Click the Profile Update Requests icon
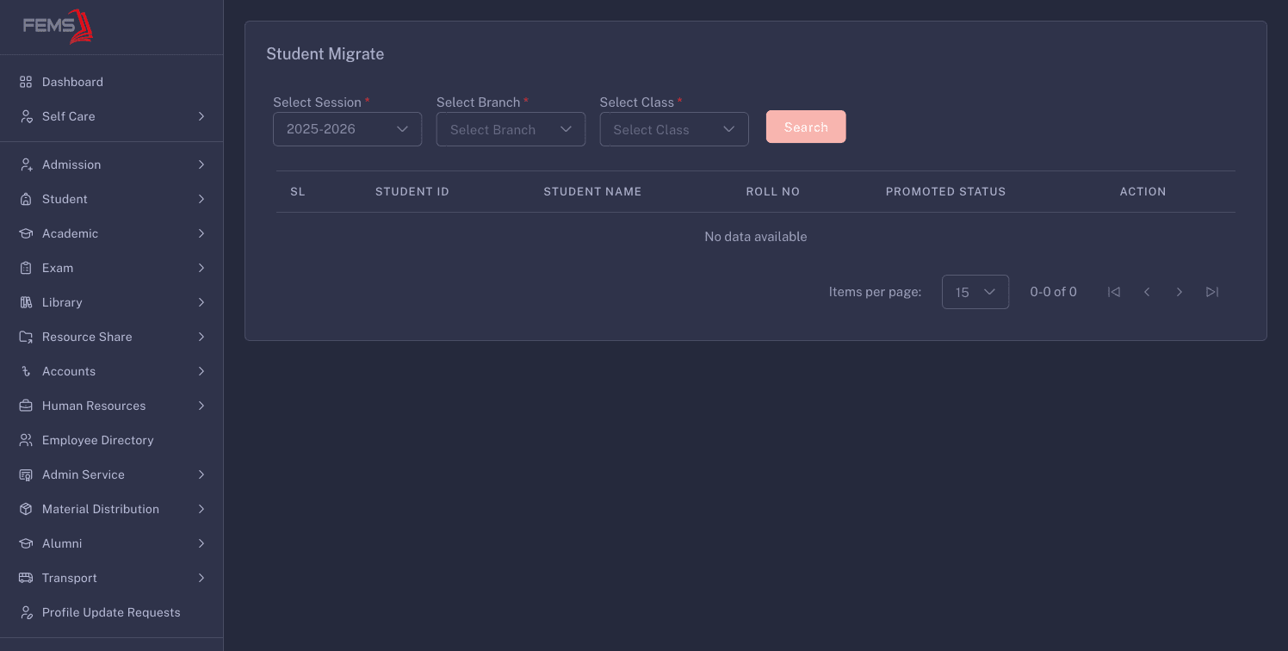Screen dimensions: 1288x651 (26, 612)
